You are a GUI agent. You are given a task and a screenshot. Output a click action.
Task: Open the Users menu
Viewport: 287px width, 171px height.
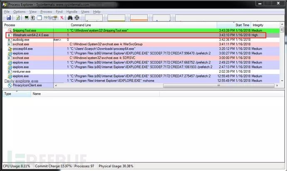tap(85, 12)
